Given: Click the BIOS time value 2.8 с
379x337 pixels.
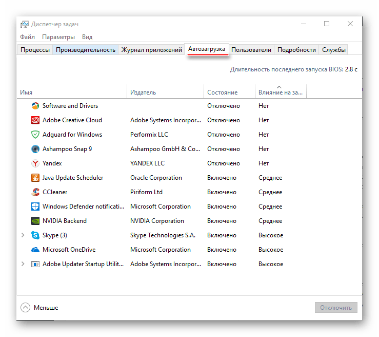Looking at the screenshot, I should coord(351,69).
